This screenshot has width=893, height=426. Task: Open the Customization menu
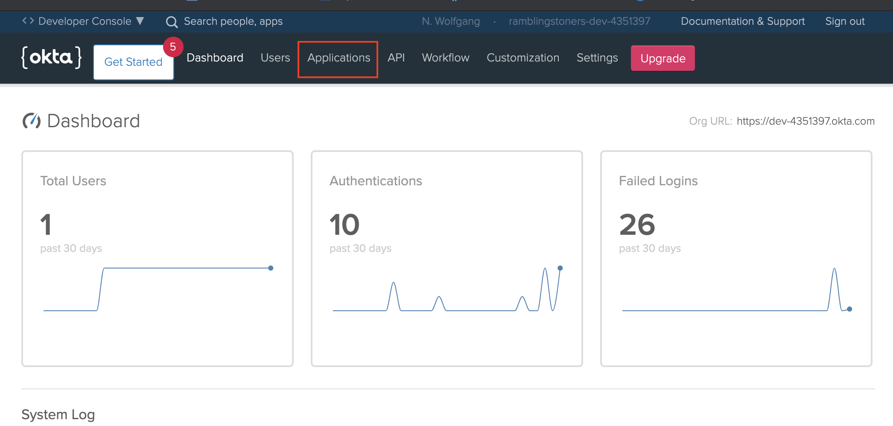(x=522, y=58)
